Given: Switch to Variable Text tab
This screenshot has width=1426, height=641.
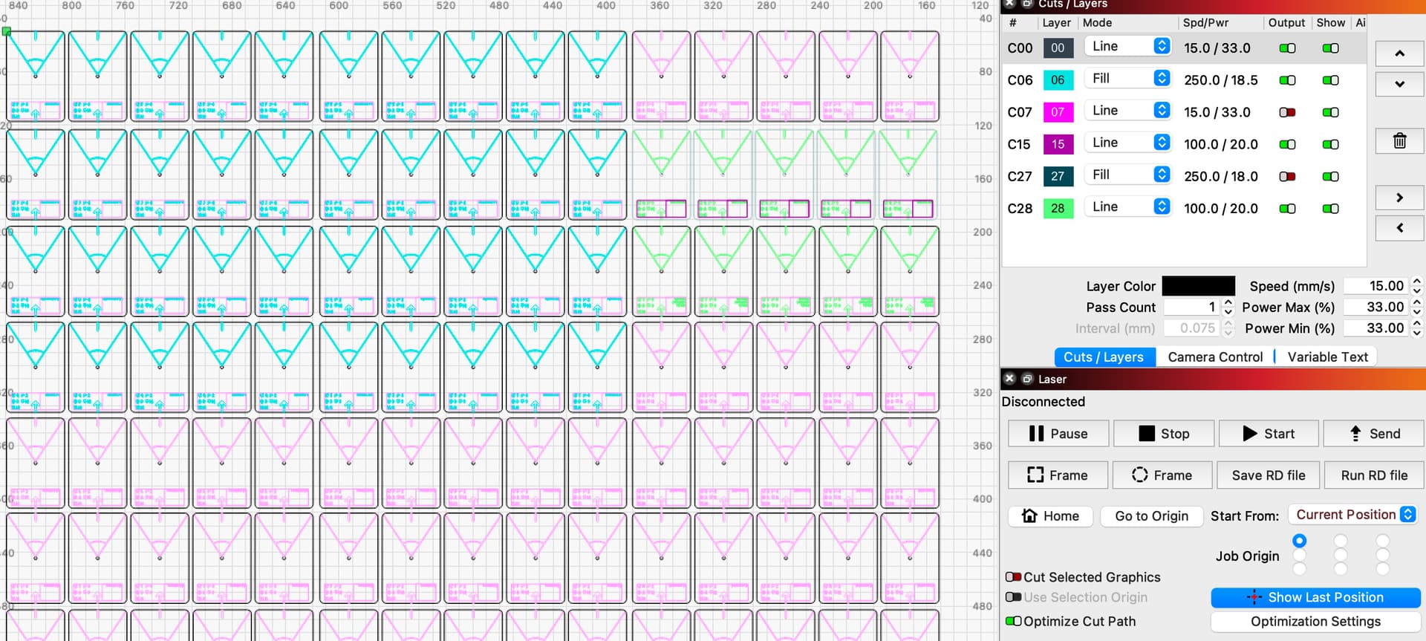Looking at the screenshot, I should tap(1327, 357).
